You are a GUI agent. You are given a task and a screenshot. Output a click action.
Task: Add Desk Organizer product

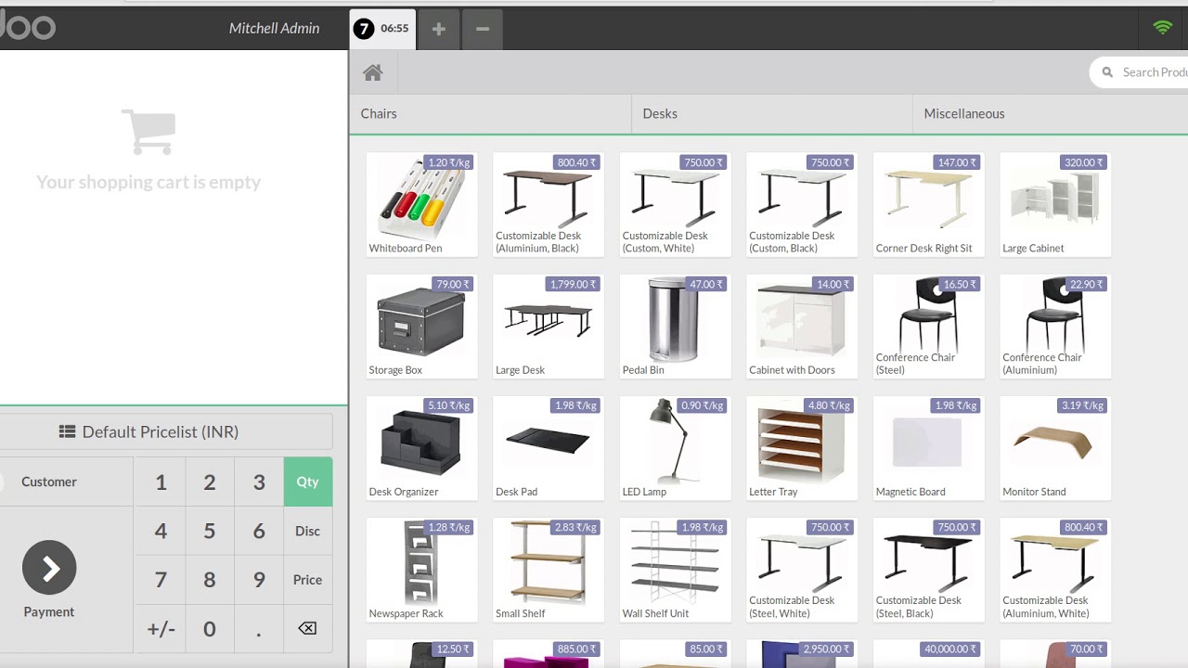pos(421,448)
